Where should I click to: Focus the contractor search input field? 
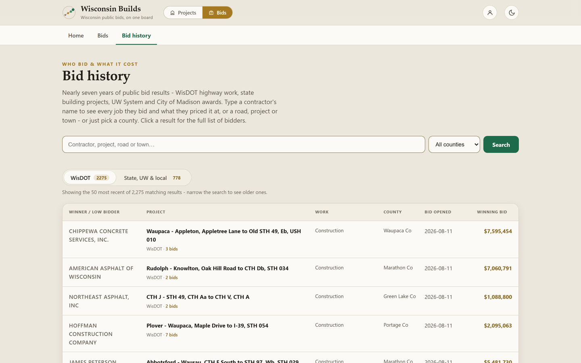[244, 144]
